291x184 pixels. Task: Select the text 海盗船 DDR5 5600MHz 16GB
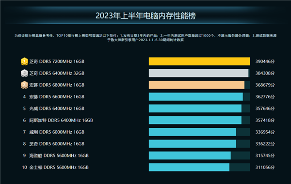59,155
